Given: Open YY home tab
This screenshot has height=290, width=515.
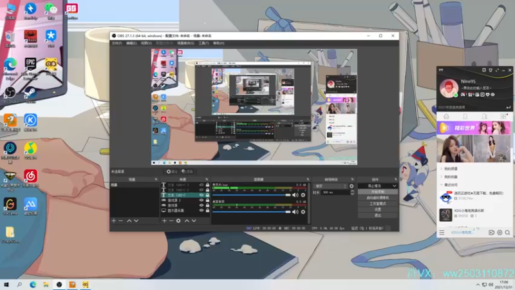Looking at the screenshot, I should [x=446, y=117].
